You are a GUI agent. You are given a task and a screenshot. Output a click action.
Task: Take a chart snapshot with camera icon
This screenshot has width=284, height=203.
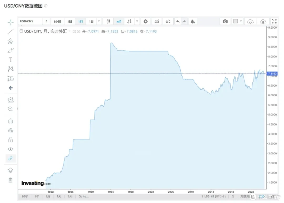[x=225, y=21]
